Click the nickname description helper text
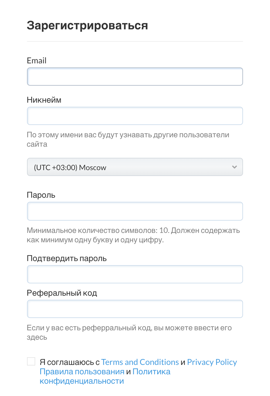270x396 pixels. 128,139
